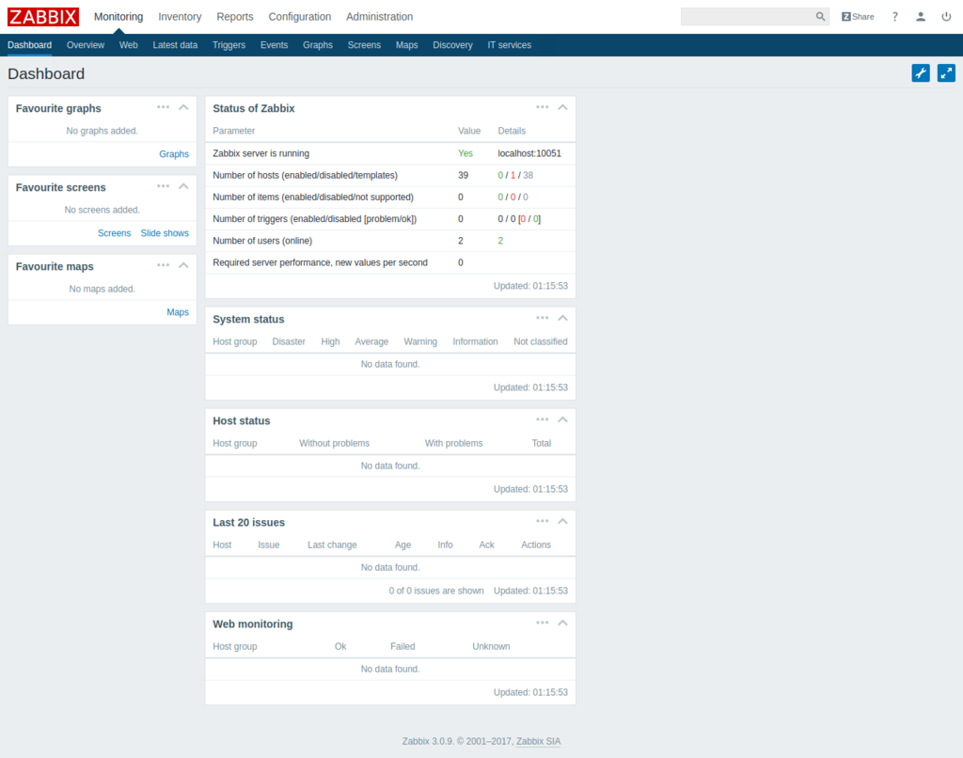Viewport: 963px width, 758px height.
Task: Click 'Last change' column header
Action: point(332,545)
